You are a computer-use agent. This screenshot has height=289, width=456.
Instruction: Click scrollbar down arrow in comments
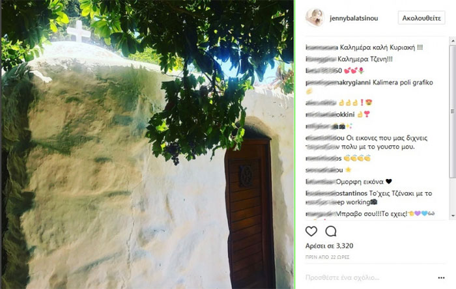point(453,216)
